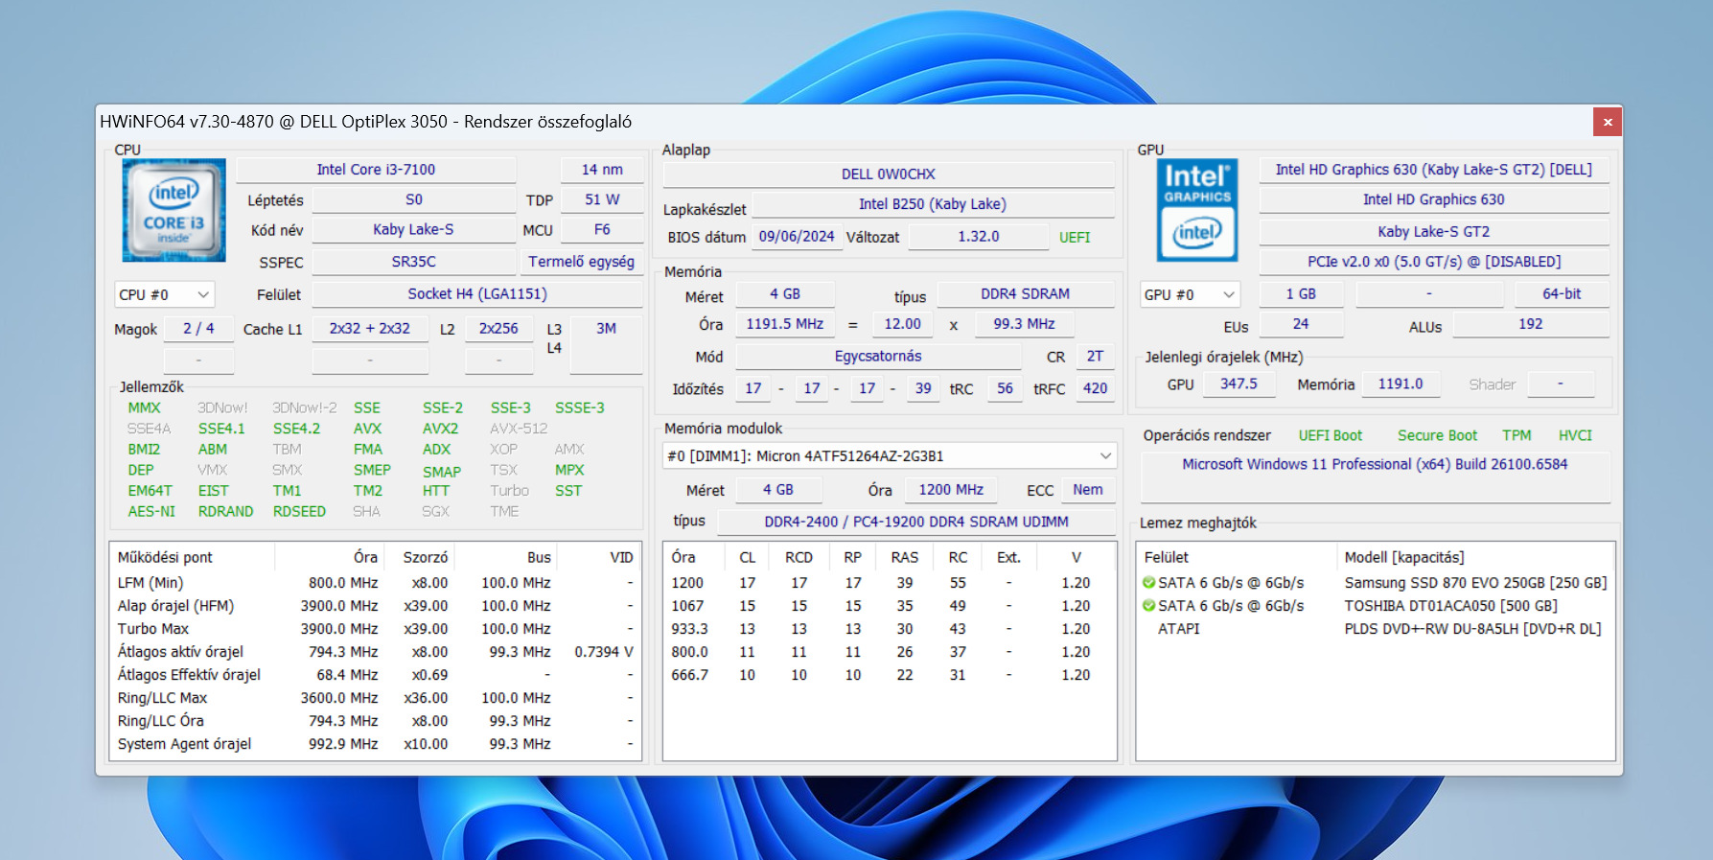Viewport: 1713px width, 860px height.
Task: Click the Intel Graphics logo image
Action: pos(1197,210)
